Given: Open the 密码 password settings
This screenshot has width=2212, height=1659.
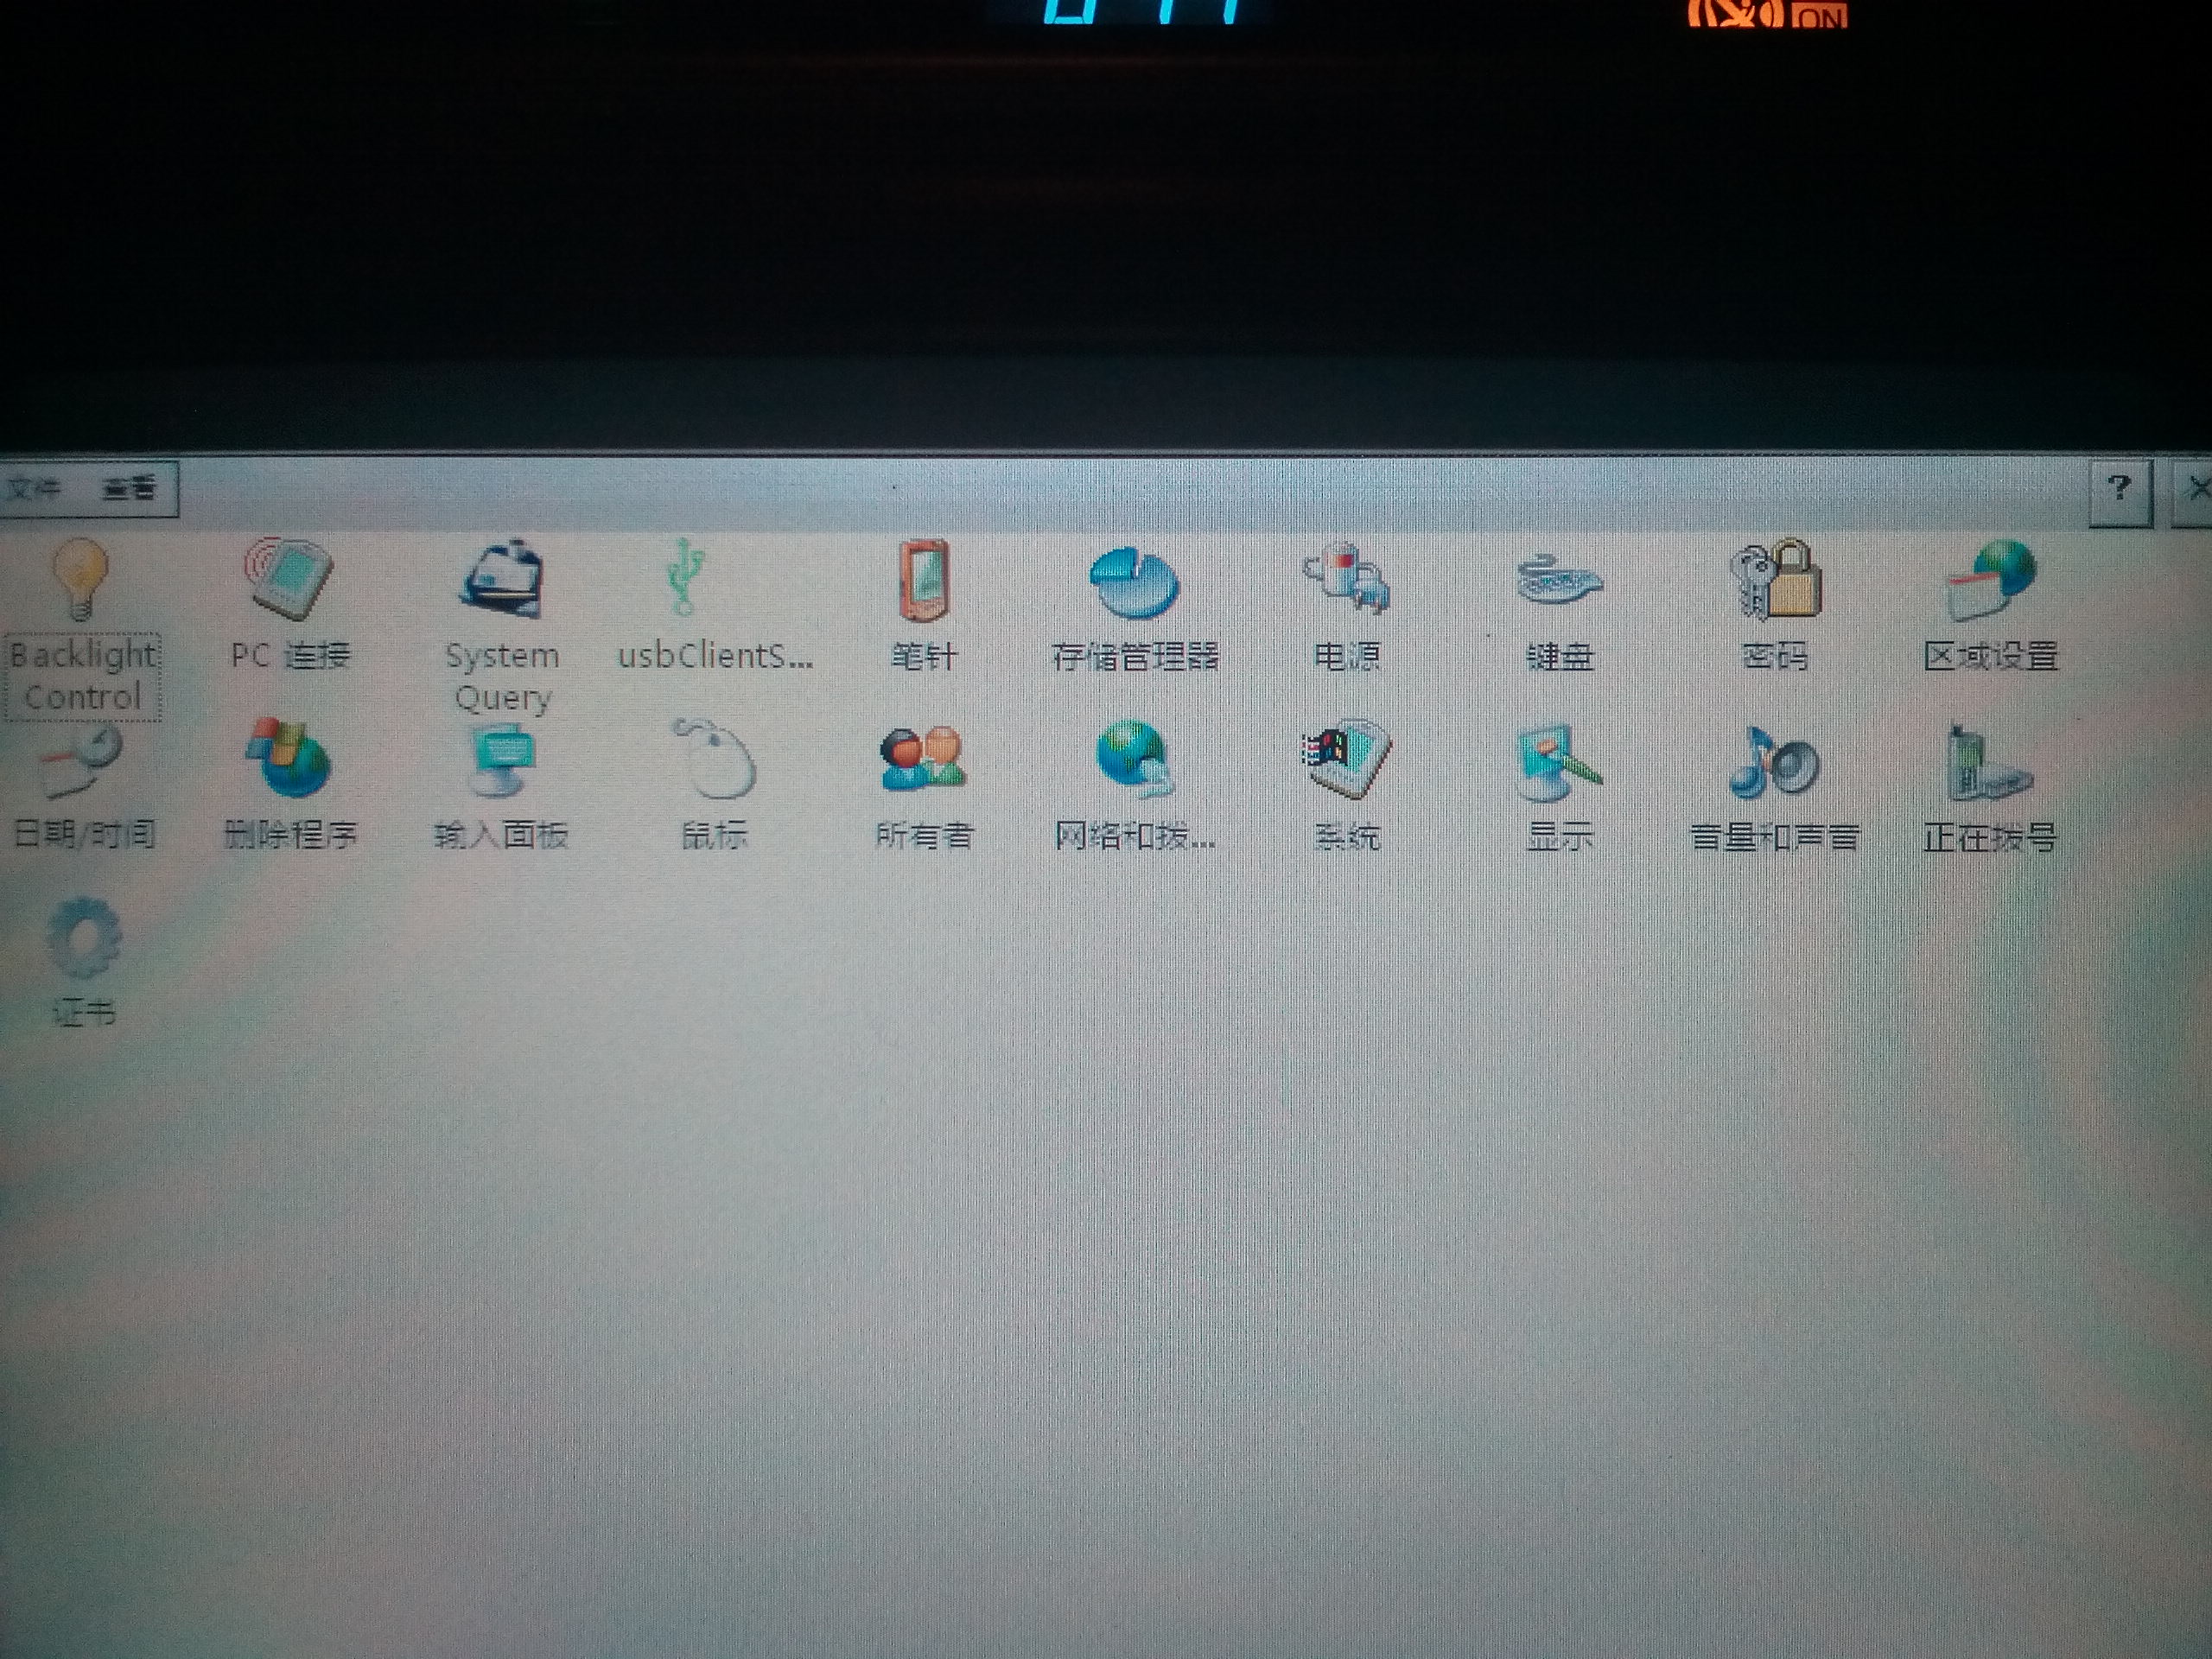Looking at the screenshot, I should tap(1775, 606).
